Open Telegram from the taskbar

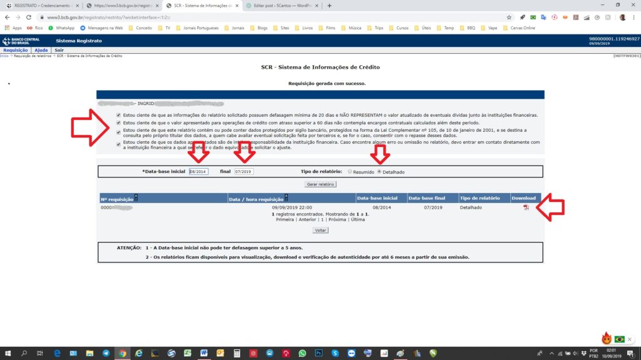(x=106, y=353)
